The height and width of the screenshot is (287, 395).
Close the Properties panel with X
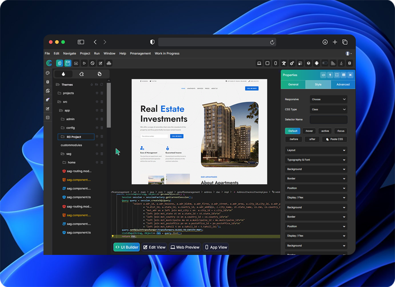(351, 75)
